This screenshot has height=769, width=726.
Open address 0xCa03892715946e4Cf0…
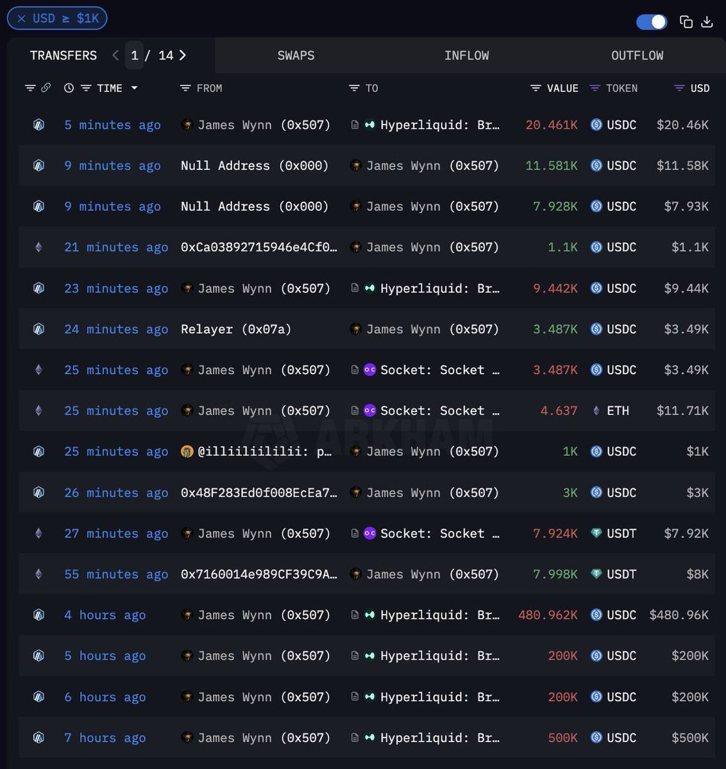(259, 247)
